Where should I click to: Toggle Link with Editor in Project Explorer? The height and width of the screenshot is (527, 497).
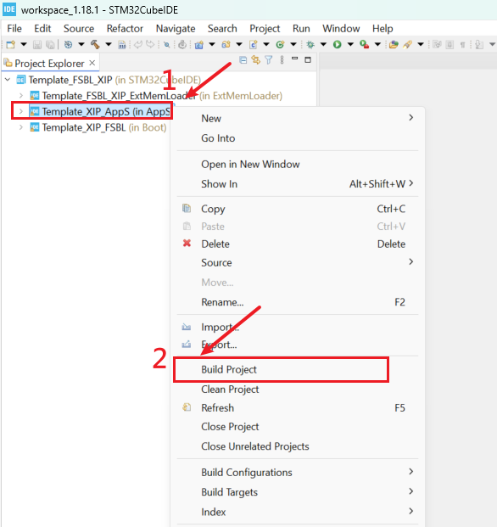(x=255, y=60)
